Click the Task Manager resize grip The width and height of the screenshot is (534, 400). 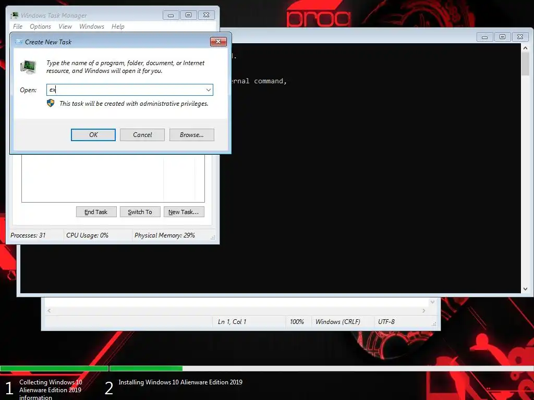[x=213, y=238]
